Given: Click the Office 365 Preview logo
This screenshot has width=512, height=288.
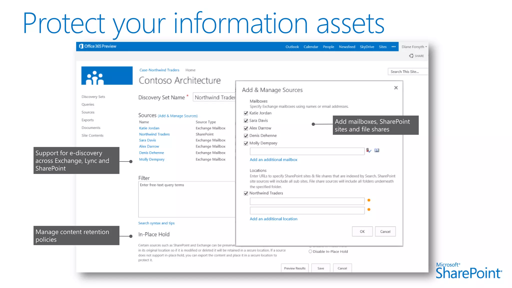Looking at the screenshot, I should 98,46.
